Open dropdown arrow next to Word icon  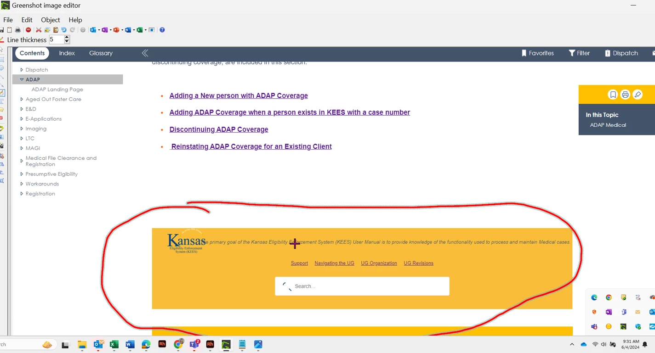click(x=134, y=30)
